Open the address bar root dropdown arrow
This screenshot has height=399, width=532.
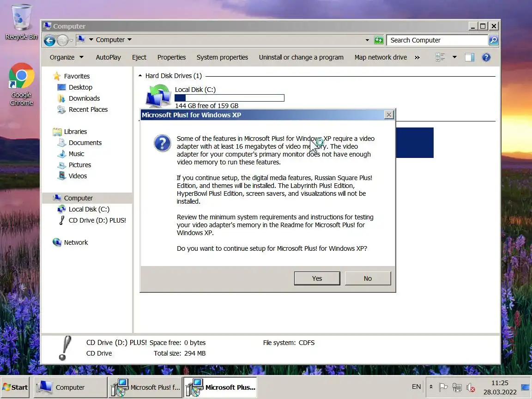(91, 40)
